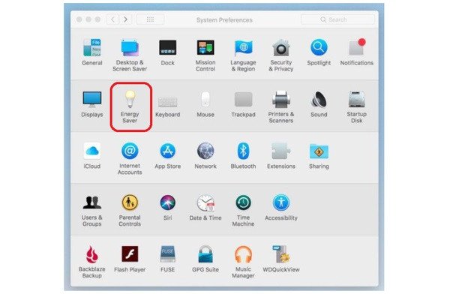Go back with the left arrow button
This screenshot has width=450, height=294.
click(112, 19)
